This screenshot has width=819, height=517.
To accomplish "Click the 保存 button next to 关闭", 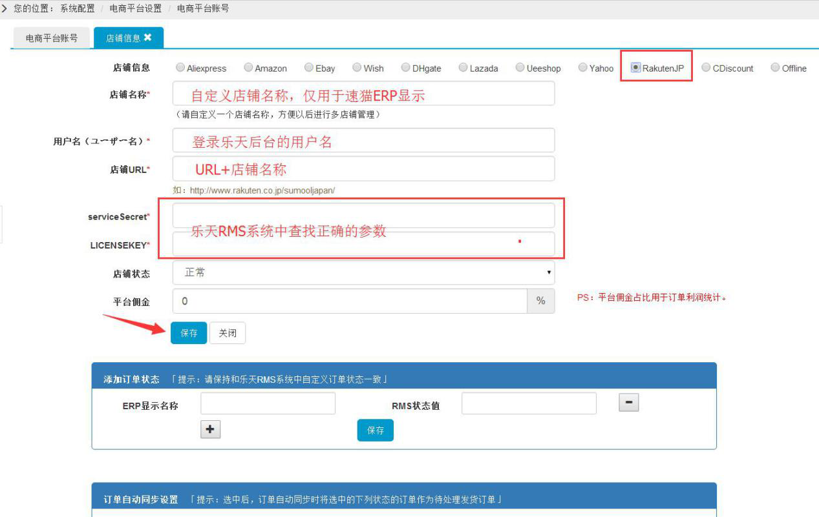I will (x=189, y=333).
